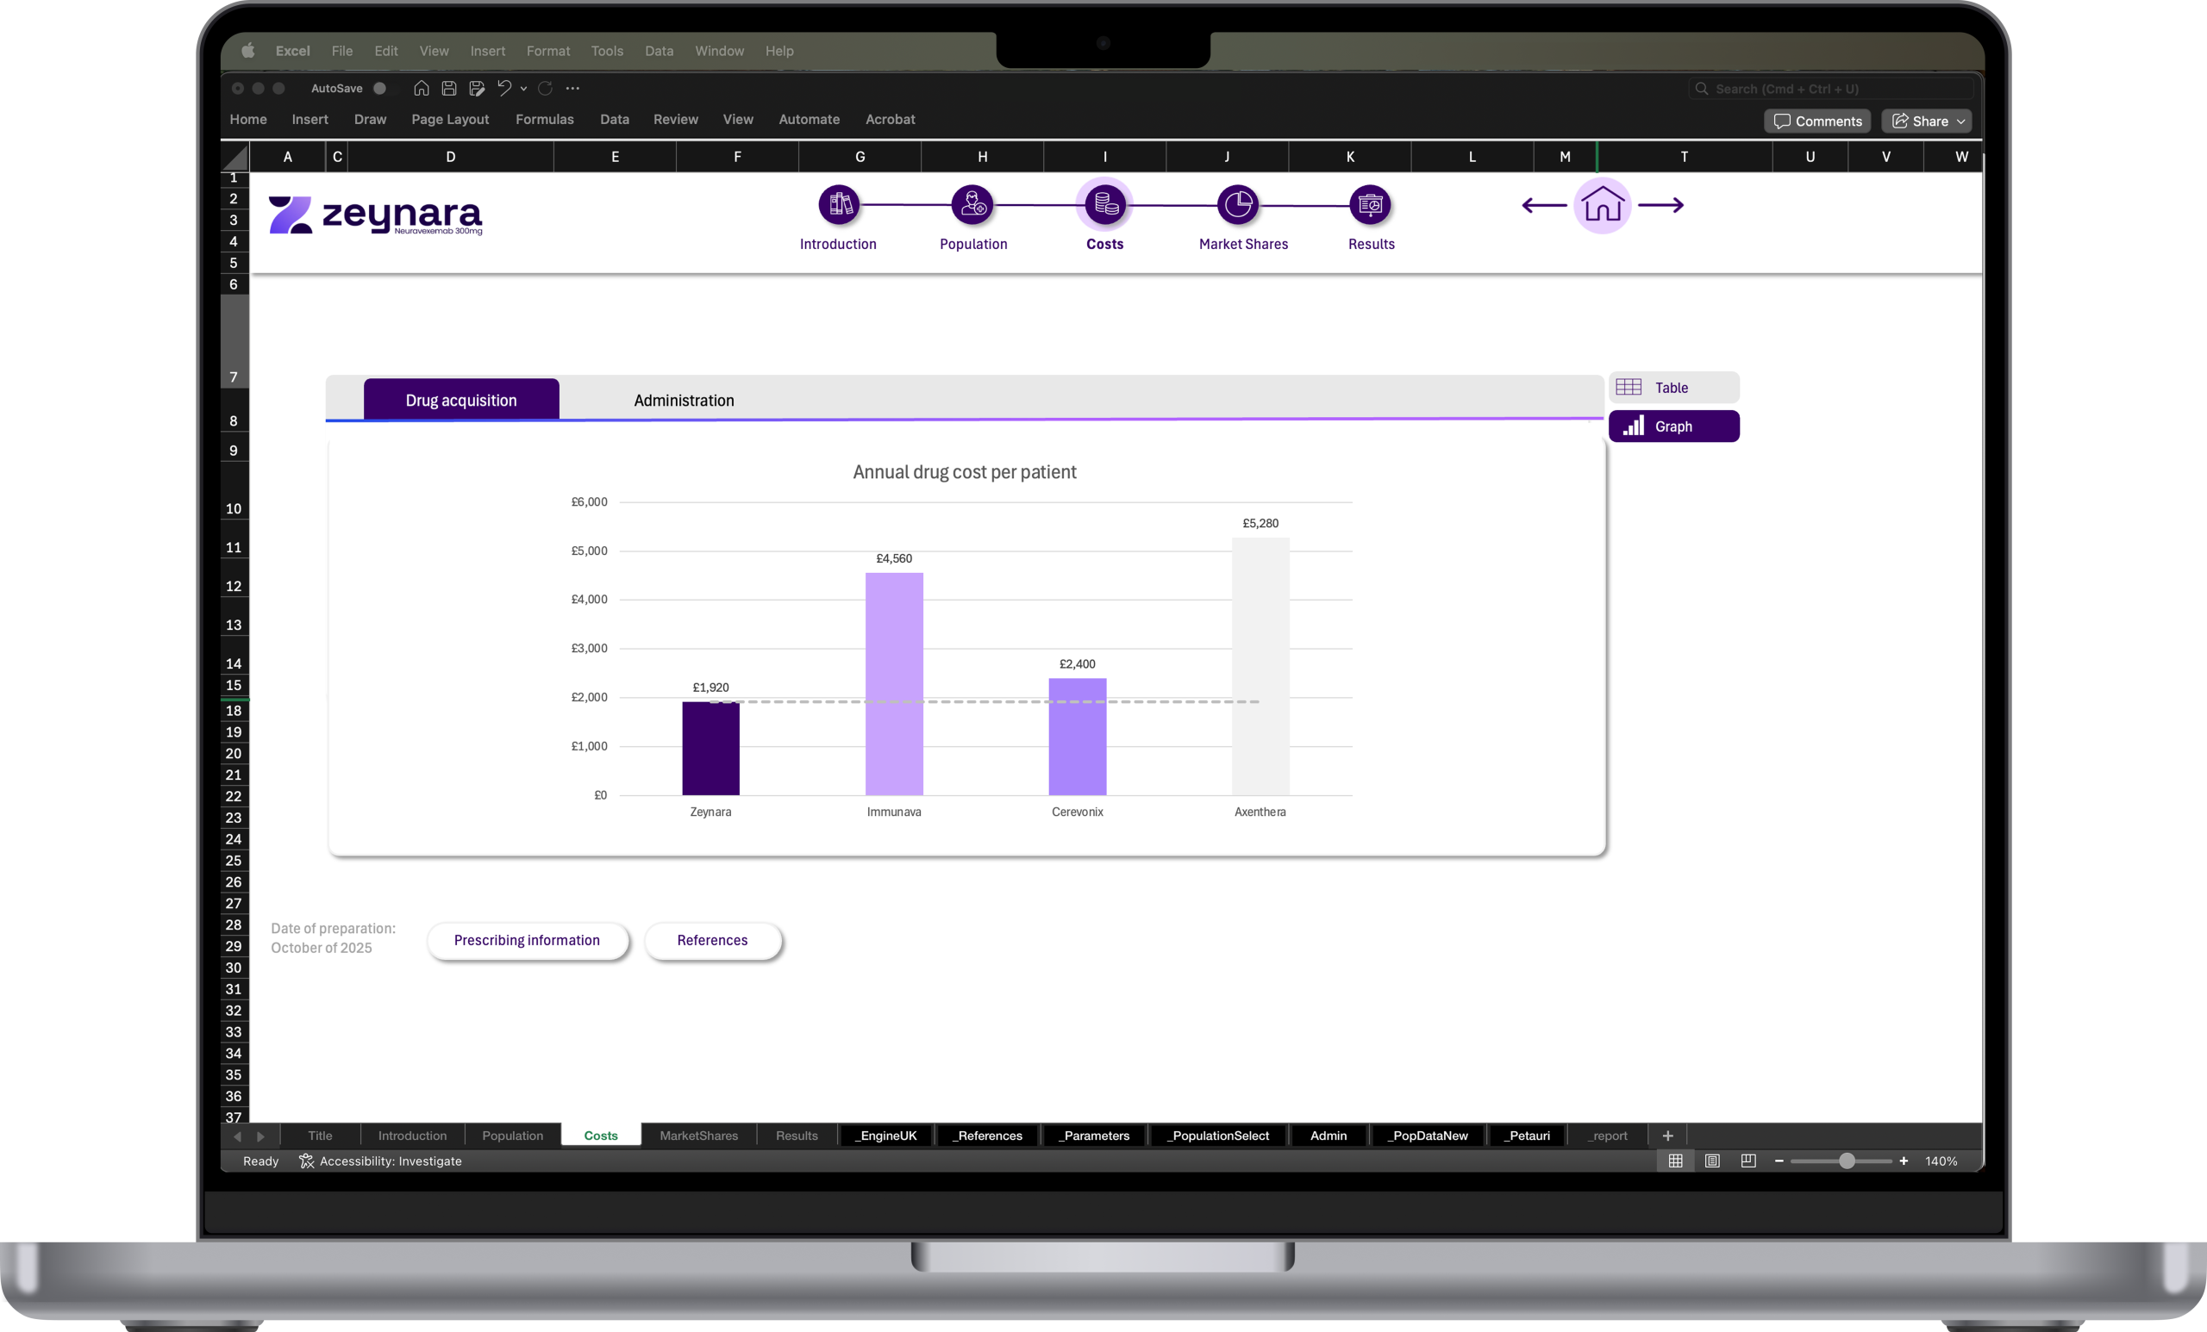Open the Population step icon
2207x1332 pixels.
(x=972, y=205)
